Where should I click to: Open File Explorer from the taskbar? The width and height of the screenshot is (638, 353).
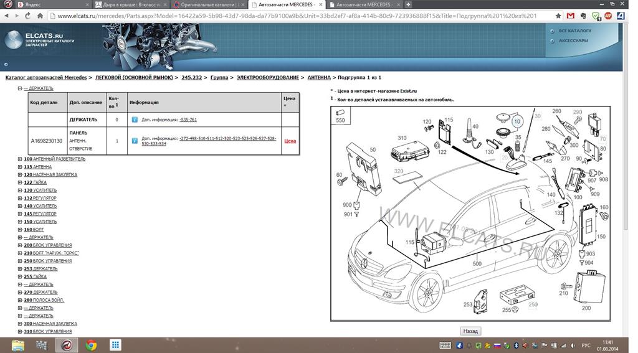[x=18, y=345]
